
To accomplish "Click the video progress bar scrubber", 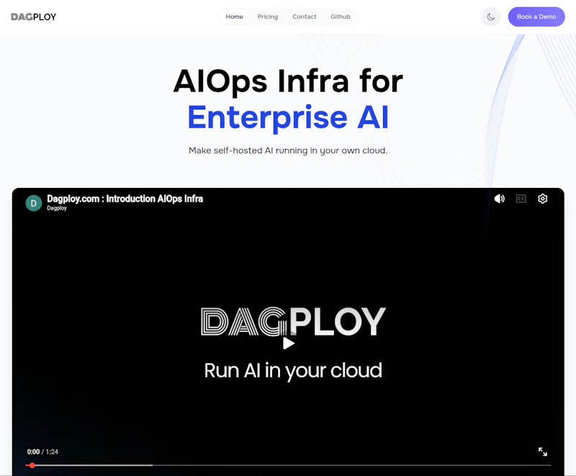I will [32, 465].
